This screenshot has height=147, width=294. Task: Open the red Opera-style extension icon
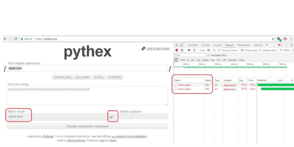pos(285,39)
